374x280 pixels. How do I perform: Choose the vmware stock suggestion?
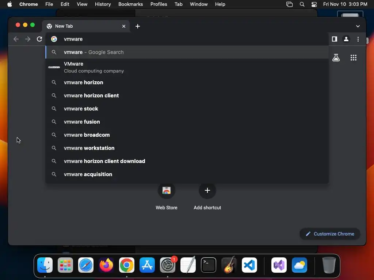[x=187, y=109]
